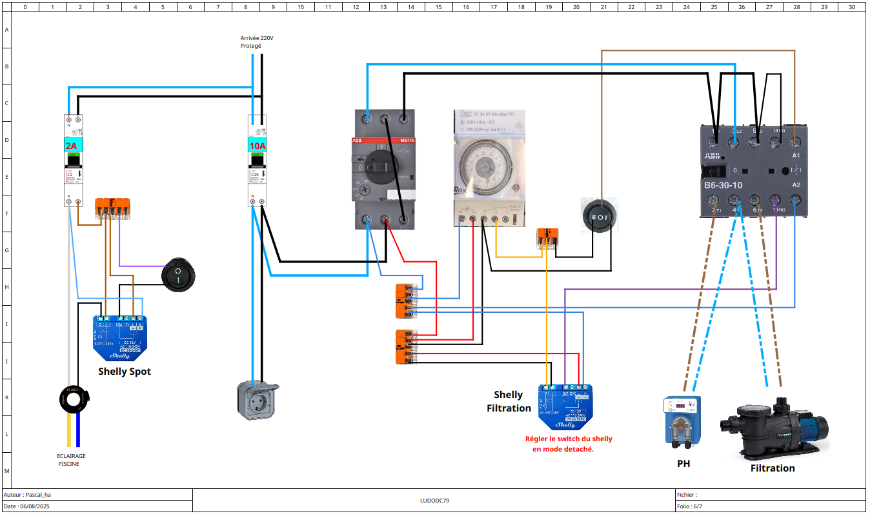Viewport: 870px width, 518px height.
Task: Select the PH dosing pump
Action: (x=683, y=421)
